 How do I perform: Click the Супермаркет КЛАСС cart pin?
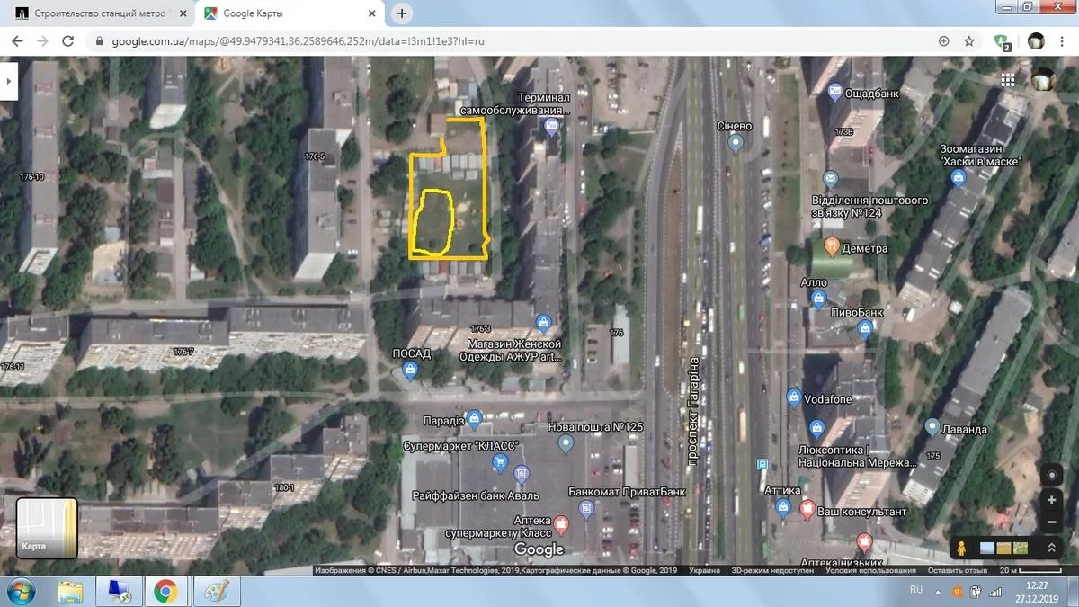click(x=502, y=463)
